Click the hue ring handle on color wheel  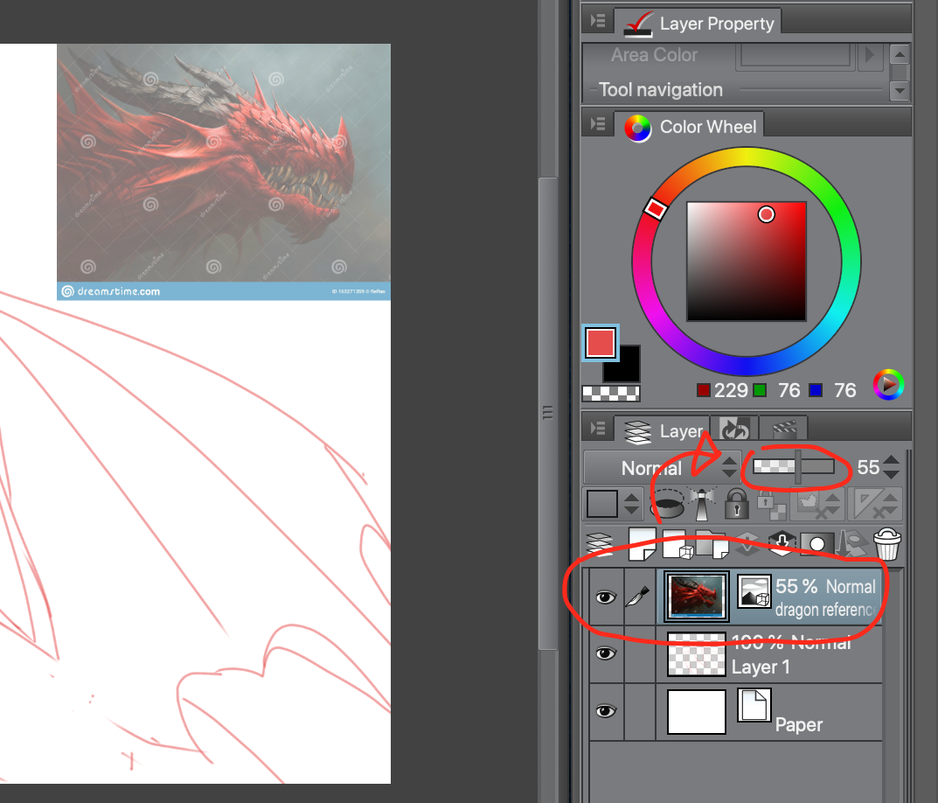click(655, 208)
